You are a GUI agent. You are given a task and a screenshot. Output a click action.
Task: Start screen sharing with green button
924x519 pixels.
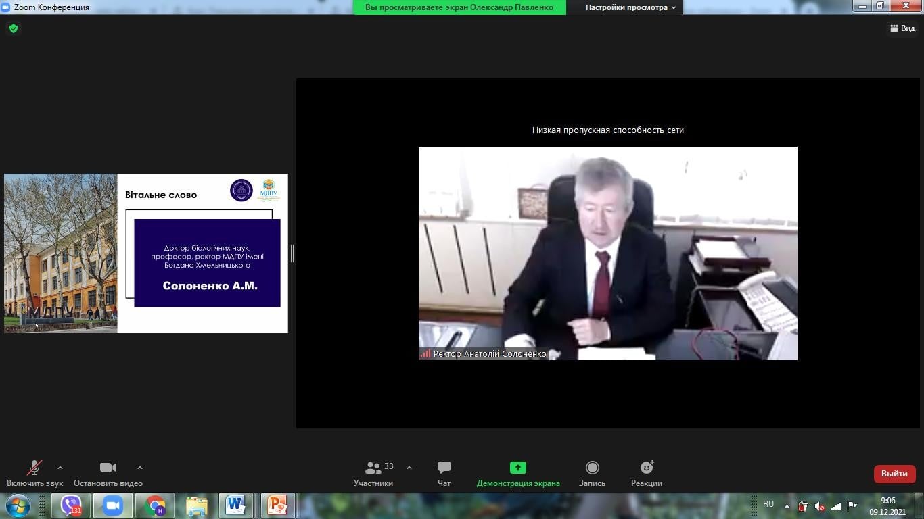coord(517,468)
